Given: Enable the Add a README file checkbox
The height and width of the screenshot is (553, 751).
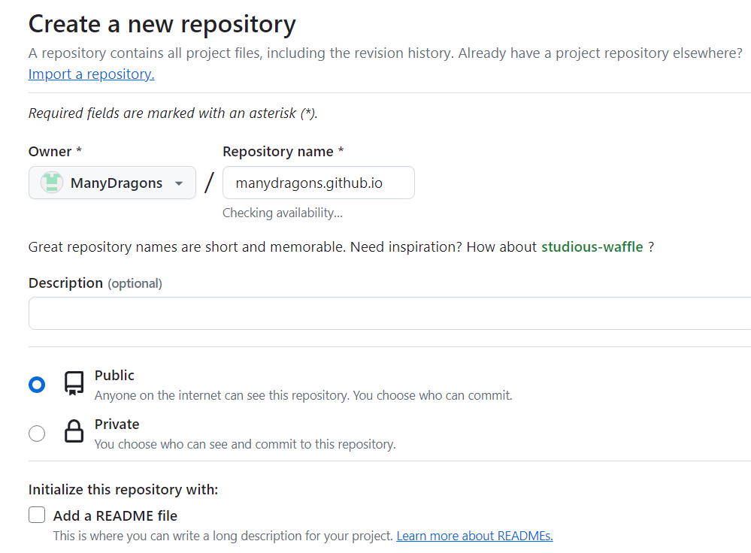Looking at the screenshot, I should (37, 515).
